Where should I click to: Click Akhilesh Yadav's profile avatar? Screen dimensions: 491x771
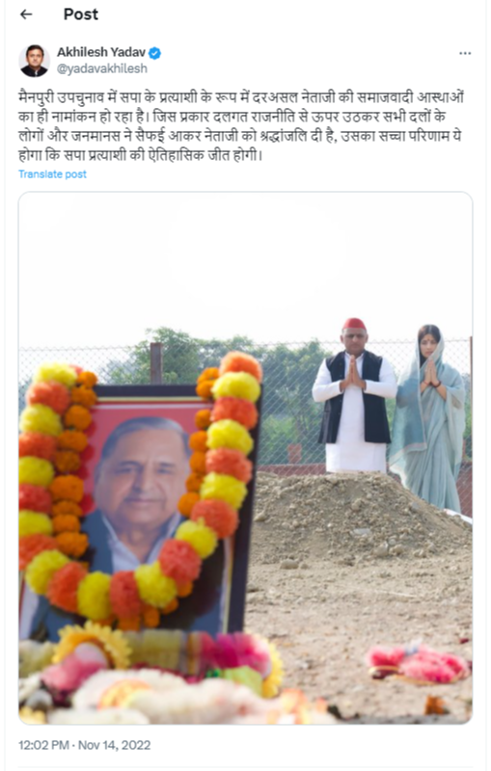[35, 61]
